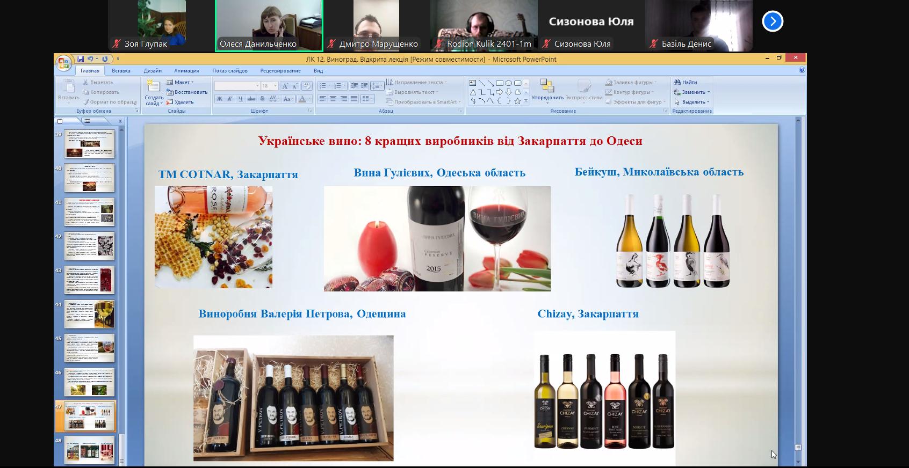Open the character spacing AV button
909x468 pixels.
[273, 99]
